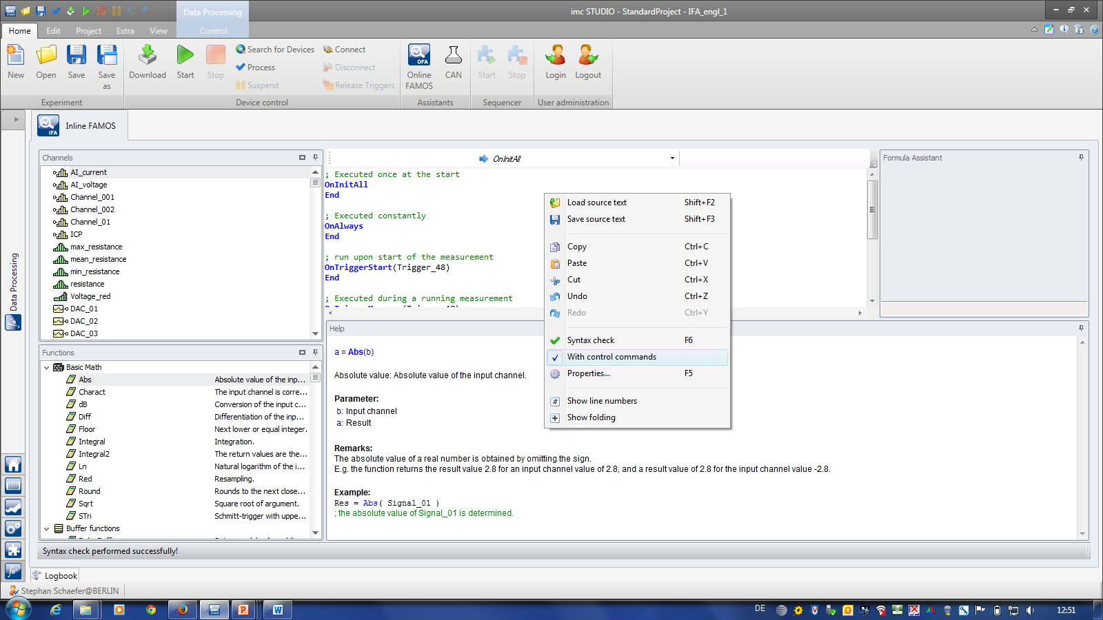
Task: Open the OnInitAll function dropdown
Action: [x=672, y=158]
